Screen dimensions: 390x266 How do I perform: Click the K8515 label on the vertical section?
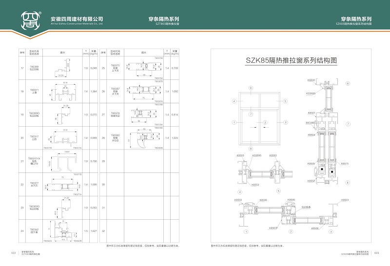click(x=345, y=163)
